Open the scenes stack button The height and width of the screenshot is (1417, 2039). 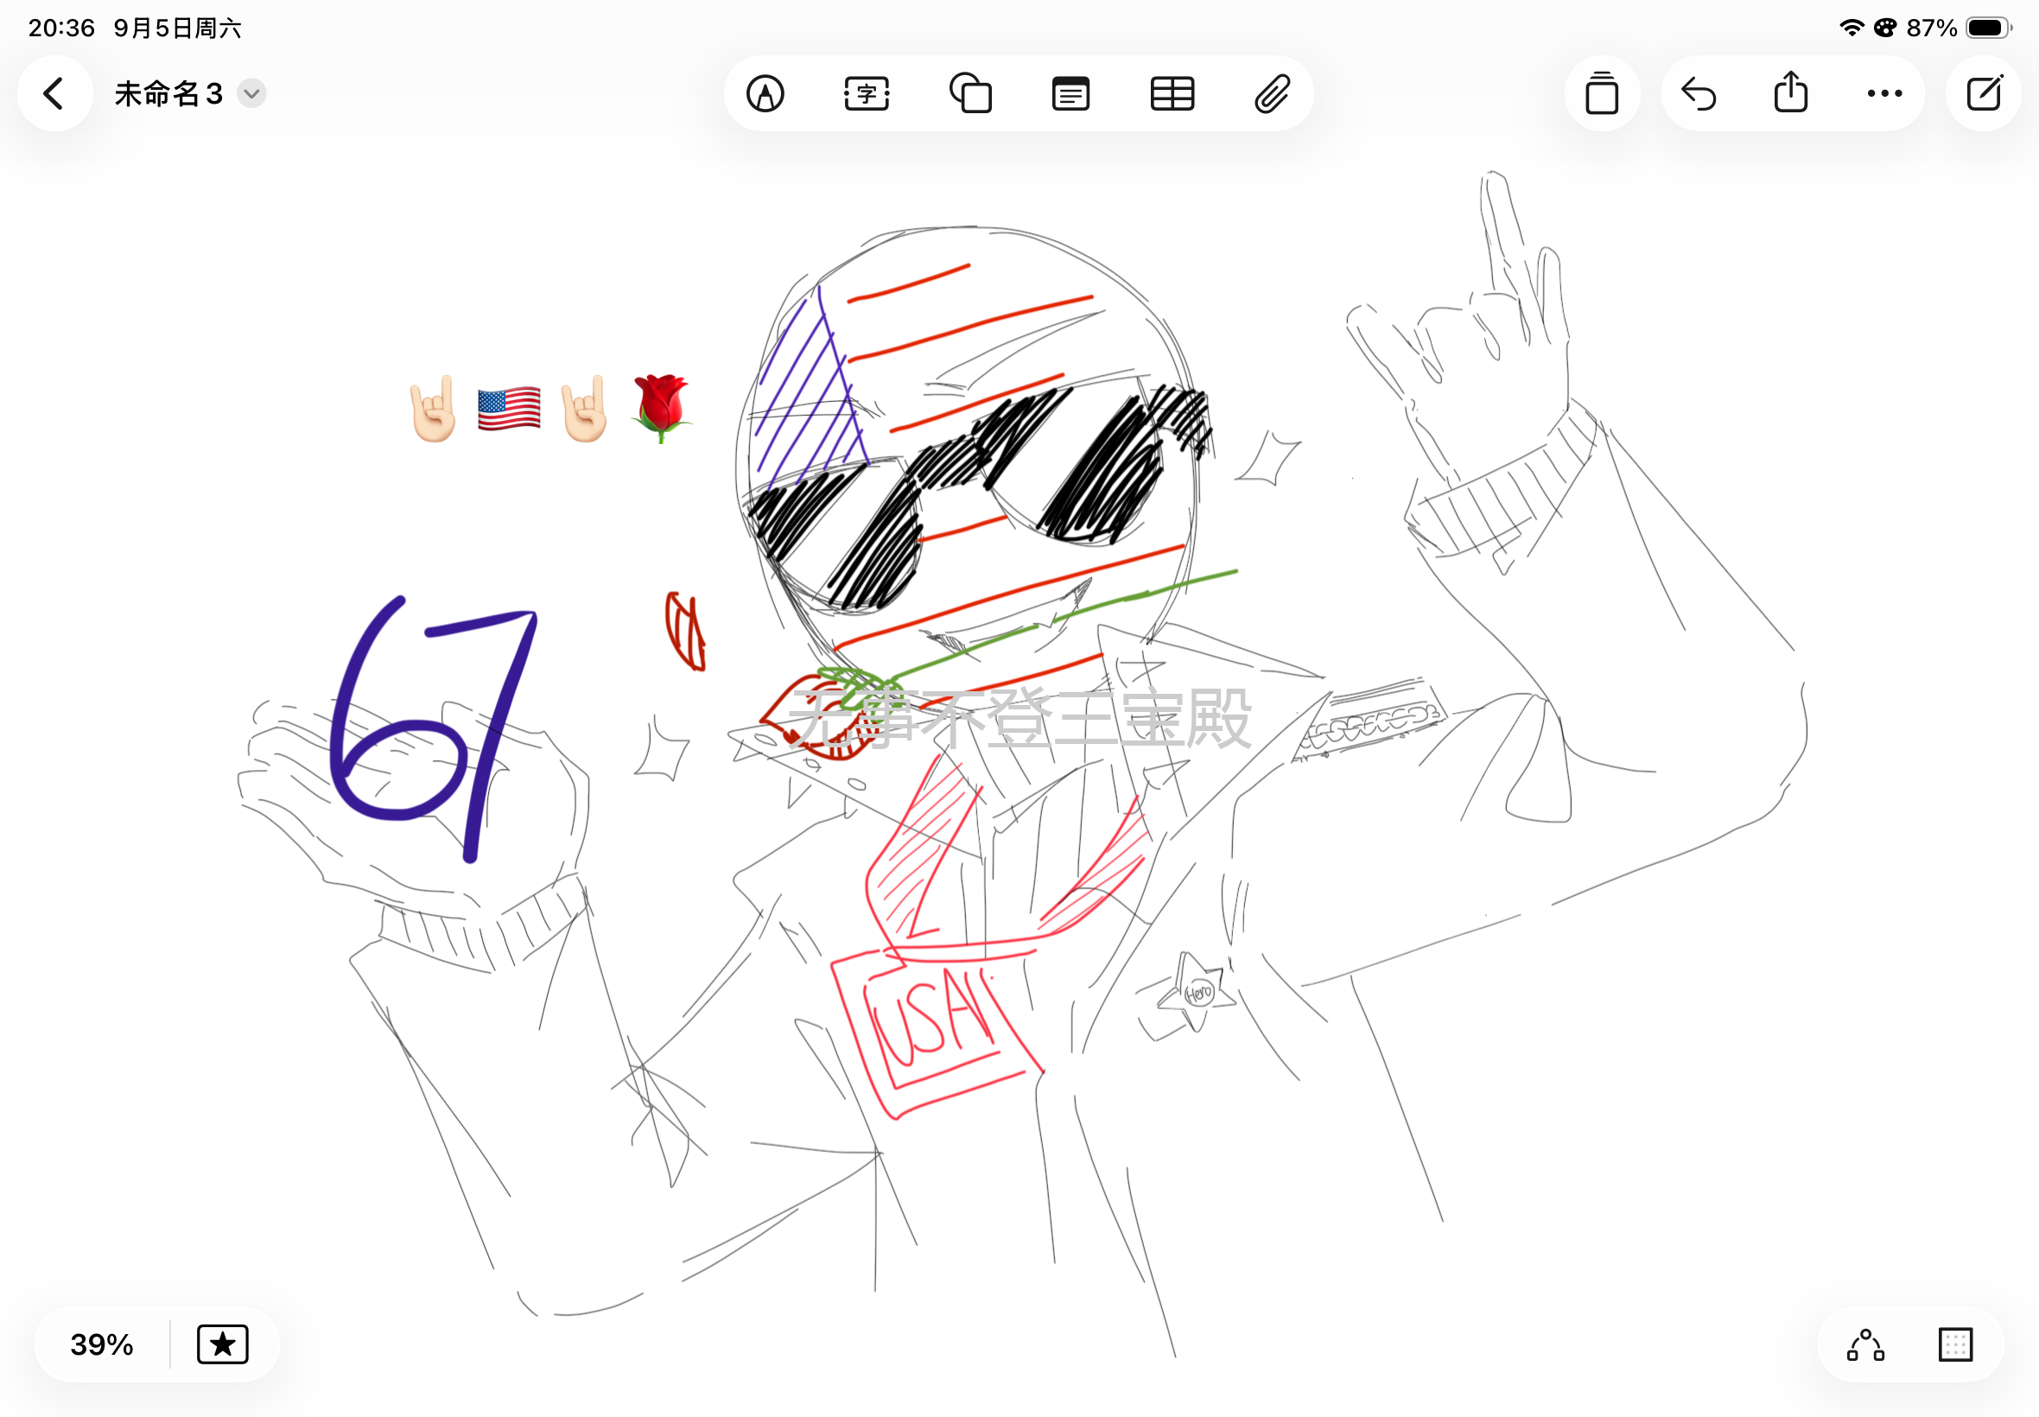[1601, 93]
